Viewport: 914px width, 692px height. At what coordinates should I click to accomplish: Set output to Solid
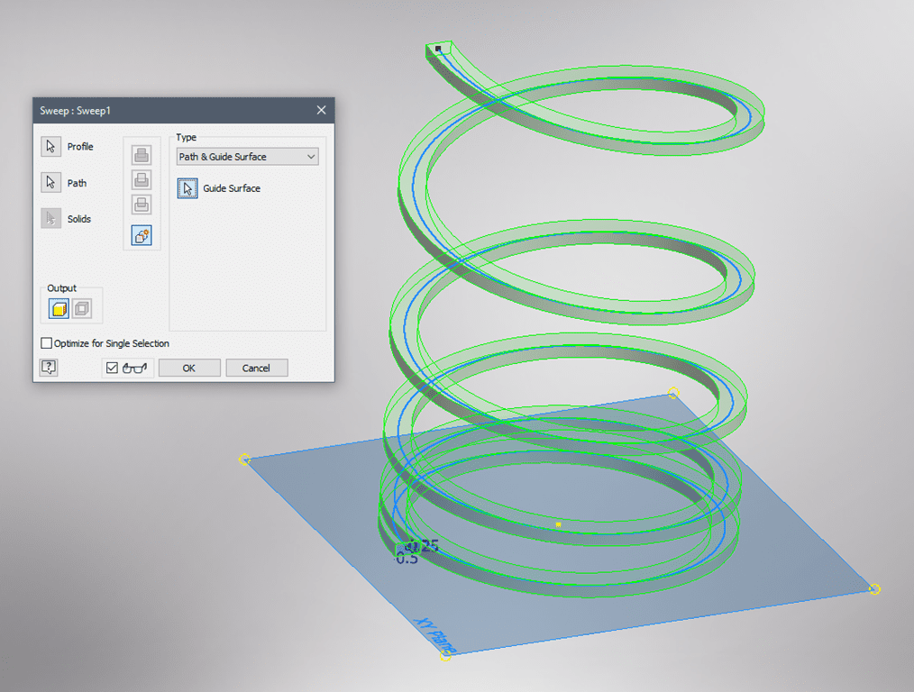point(59,309)
